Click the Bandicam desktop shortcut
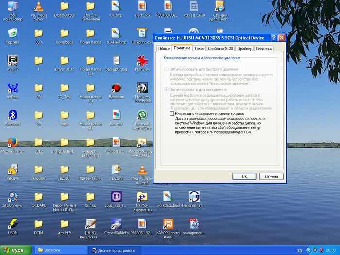The height and width of the screenshot is (255, 340). tap(116, 88)
